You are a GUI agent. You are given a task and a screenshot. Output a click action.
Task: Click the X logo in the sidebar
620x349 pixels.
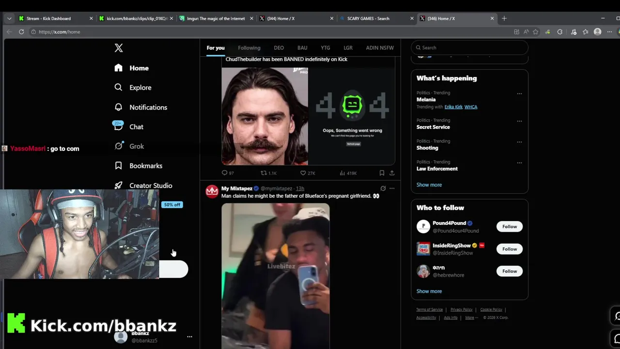pyautogui.click(x=119, y=48)
